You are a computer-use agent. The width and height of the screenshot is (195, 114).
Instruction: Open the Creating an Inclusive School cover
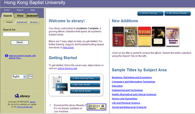[x=173, y=36]
